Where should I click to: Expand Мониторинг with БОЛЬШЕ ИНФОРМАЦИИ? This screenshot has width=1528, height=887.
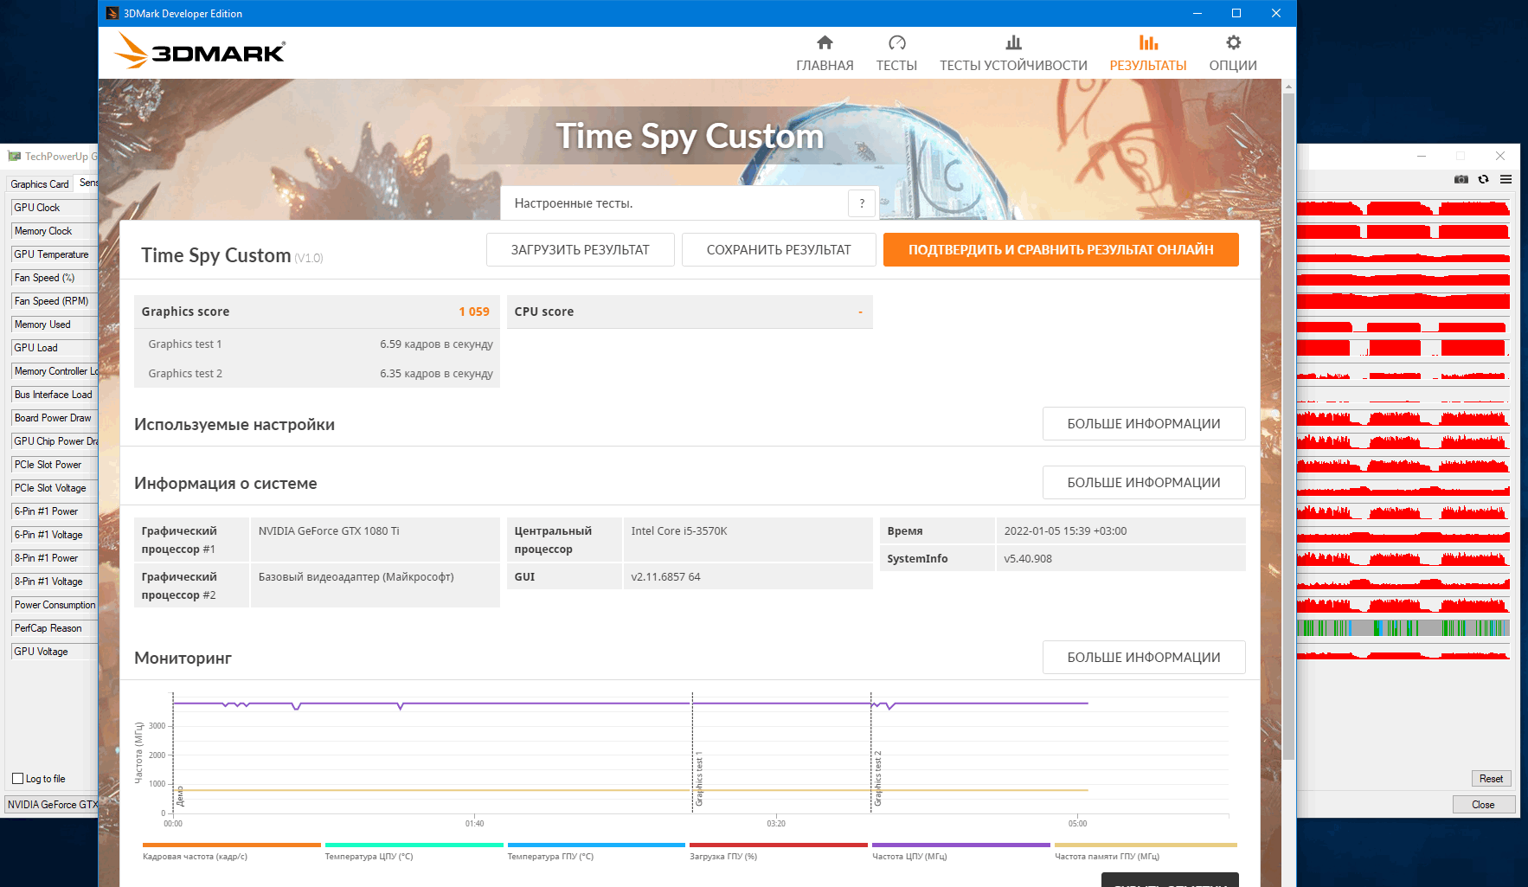[1143, 658]
